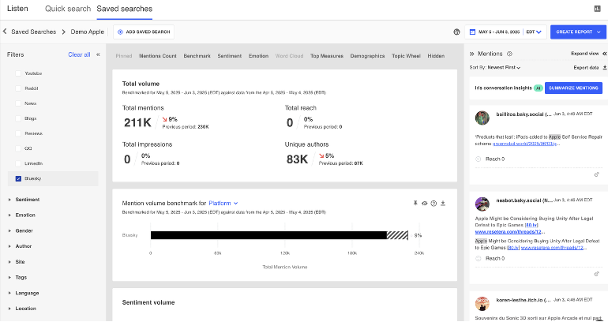Image resolution: width=608 pixels, height=322 pixels.
Task: Click the Add Saved Search button
Action: click(144, 32)
